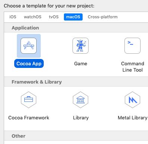
Task: Select the macOS platform tab
Action: (73, 17)
